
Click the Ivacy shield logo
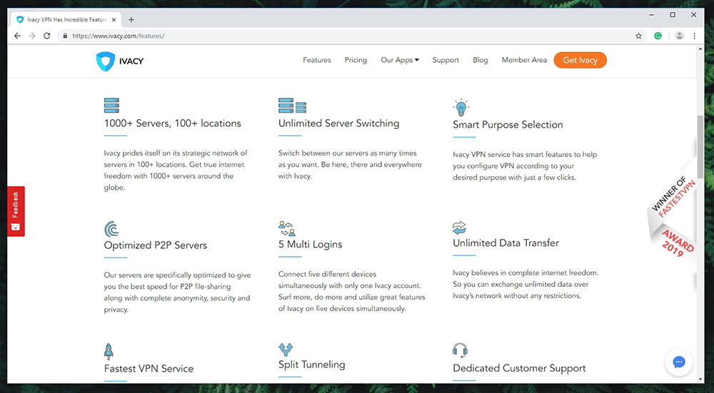(105, 61)
